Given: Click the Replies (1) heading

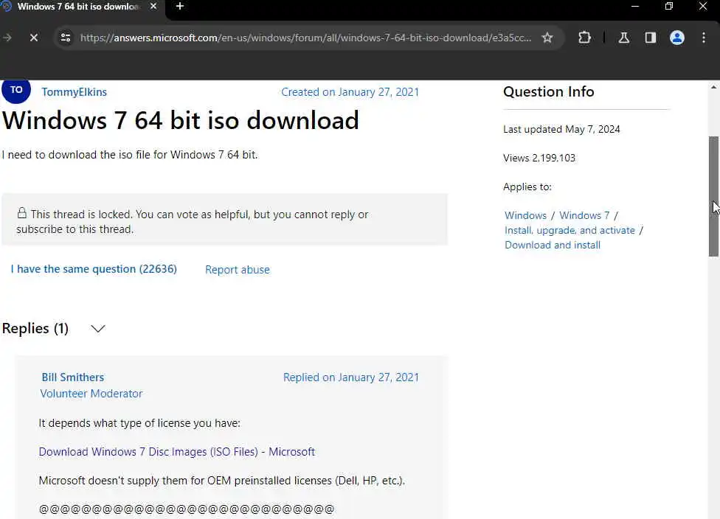Looking at the screenshot, I should coord(35,329).
